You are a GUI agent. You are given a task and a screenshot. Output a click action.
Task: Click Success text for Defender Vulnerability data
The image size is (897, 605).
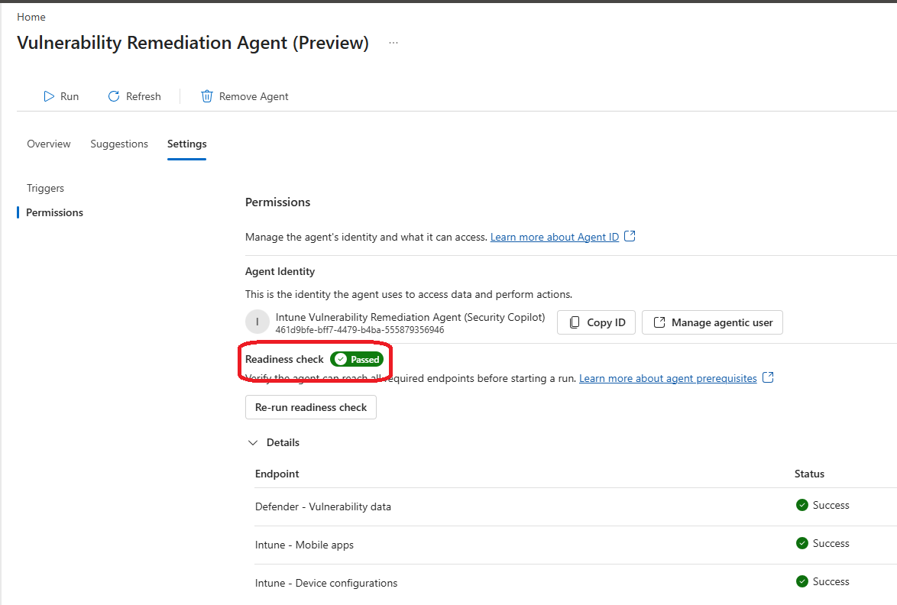point(831,505)
